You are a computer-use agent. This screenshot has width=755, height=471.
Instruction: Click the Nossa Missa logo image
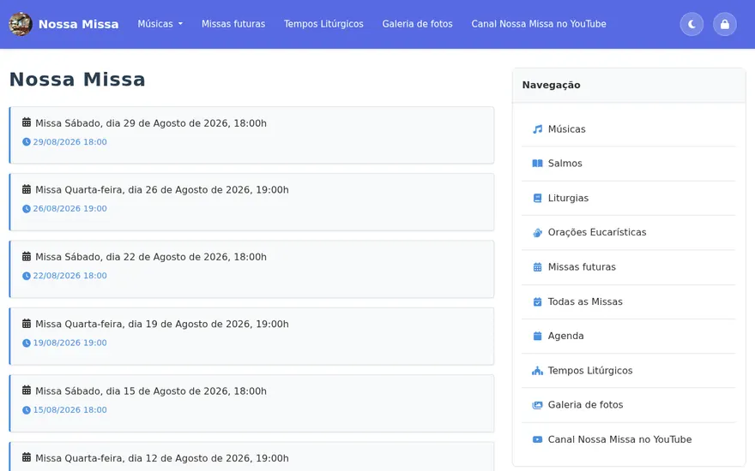point(21,24)
